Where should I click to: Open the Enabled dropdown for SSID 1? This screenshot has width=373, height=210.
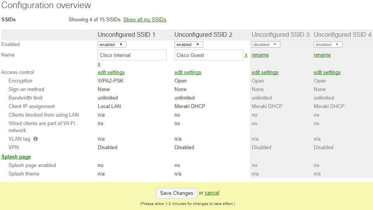coord(112,45)
